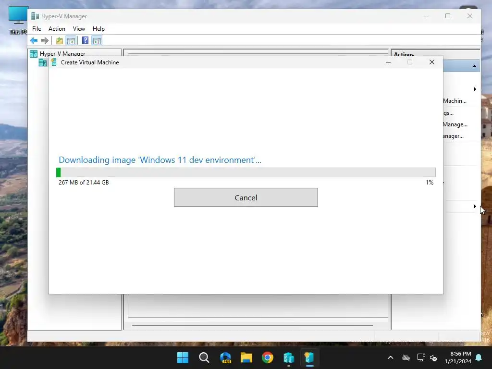Viewport: 492px width, 369px height.
Task: Select the server node under Hyper-V Manager
Action: point(43,63)
